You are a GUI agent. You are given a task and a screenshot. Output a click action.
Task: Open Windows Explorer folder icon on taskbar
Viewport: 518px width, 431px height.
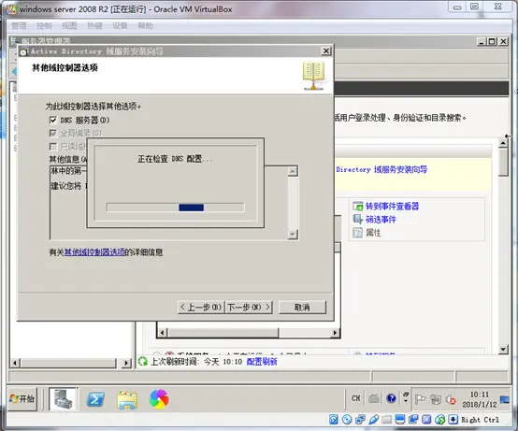tap(127, 400)
